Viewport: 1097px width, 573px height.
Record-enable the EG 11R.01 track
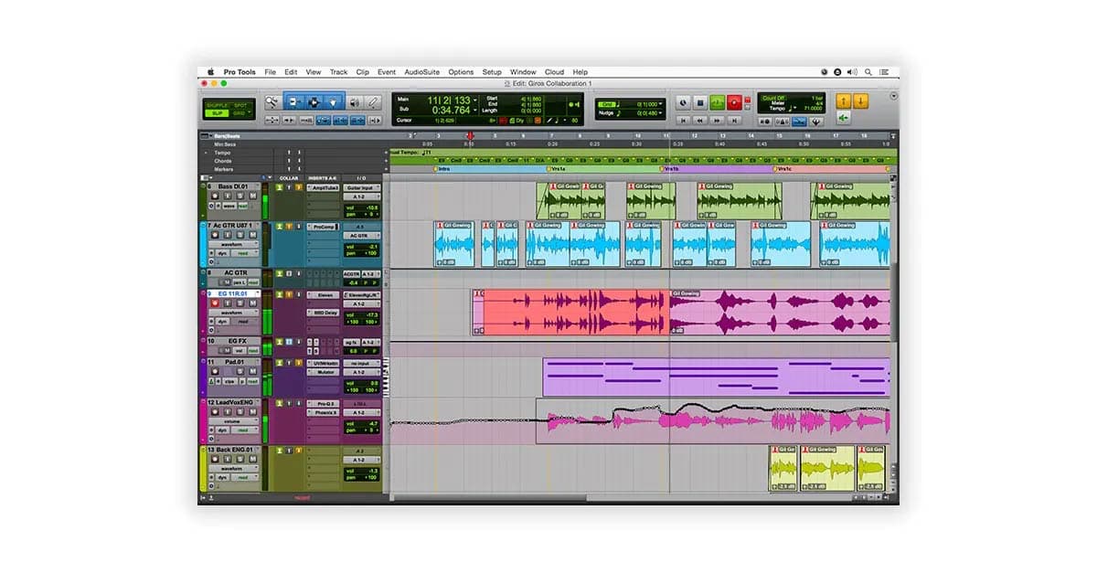coord(216,304)
